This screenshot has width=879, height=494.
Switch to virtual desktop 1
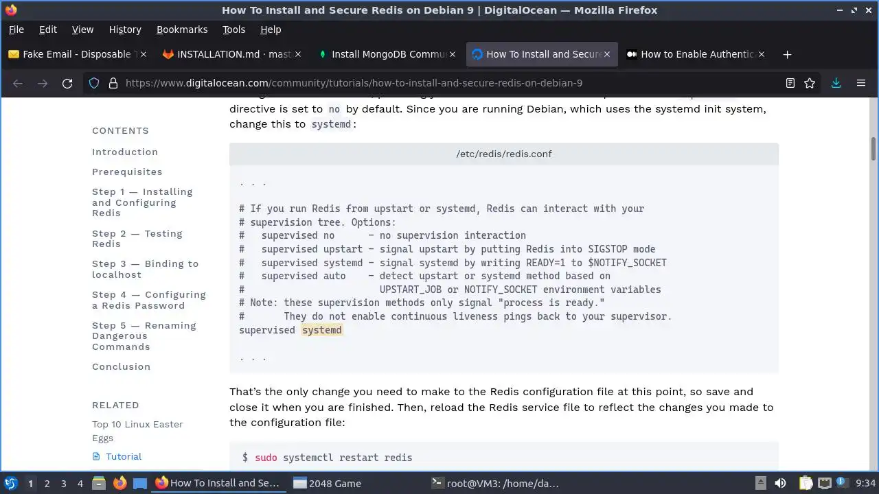30,483
